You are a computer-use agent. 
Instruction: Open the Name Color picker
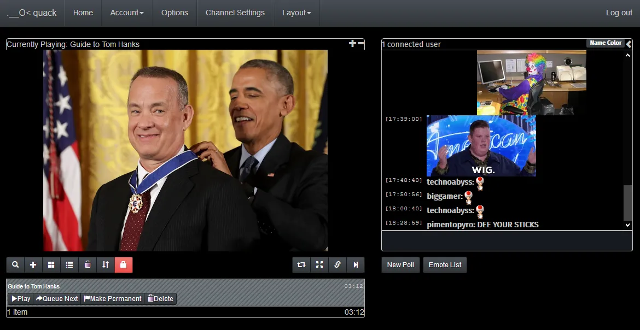[x=606, y=43]
